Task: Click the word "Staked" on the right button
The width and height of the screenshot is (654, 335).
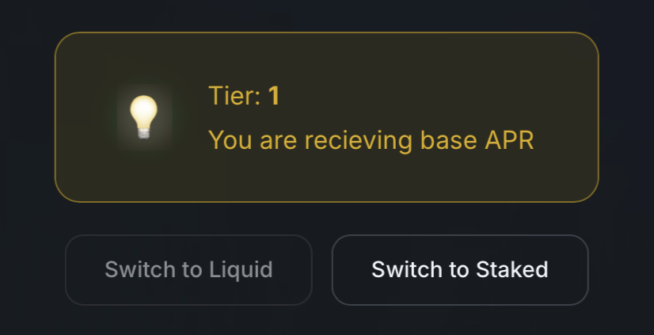Action: (x=512, y=269)
